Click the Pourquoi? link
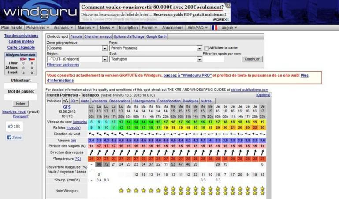Screen dimensions: 339x199 21,116
